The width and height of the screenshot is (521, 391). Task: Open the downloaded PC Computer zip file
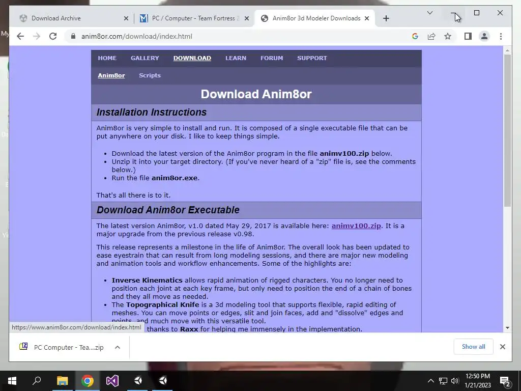coord(62,347)
